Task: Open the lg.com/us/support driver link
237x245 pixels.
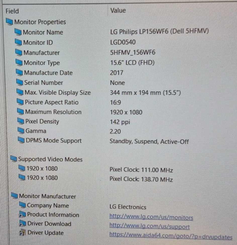Action: 150,226
